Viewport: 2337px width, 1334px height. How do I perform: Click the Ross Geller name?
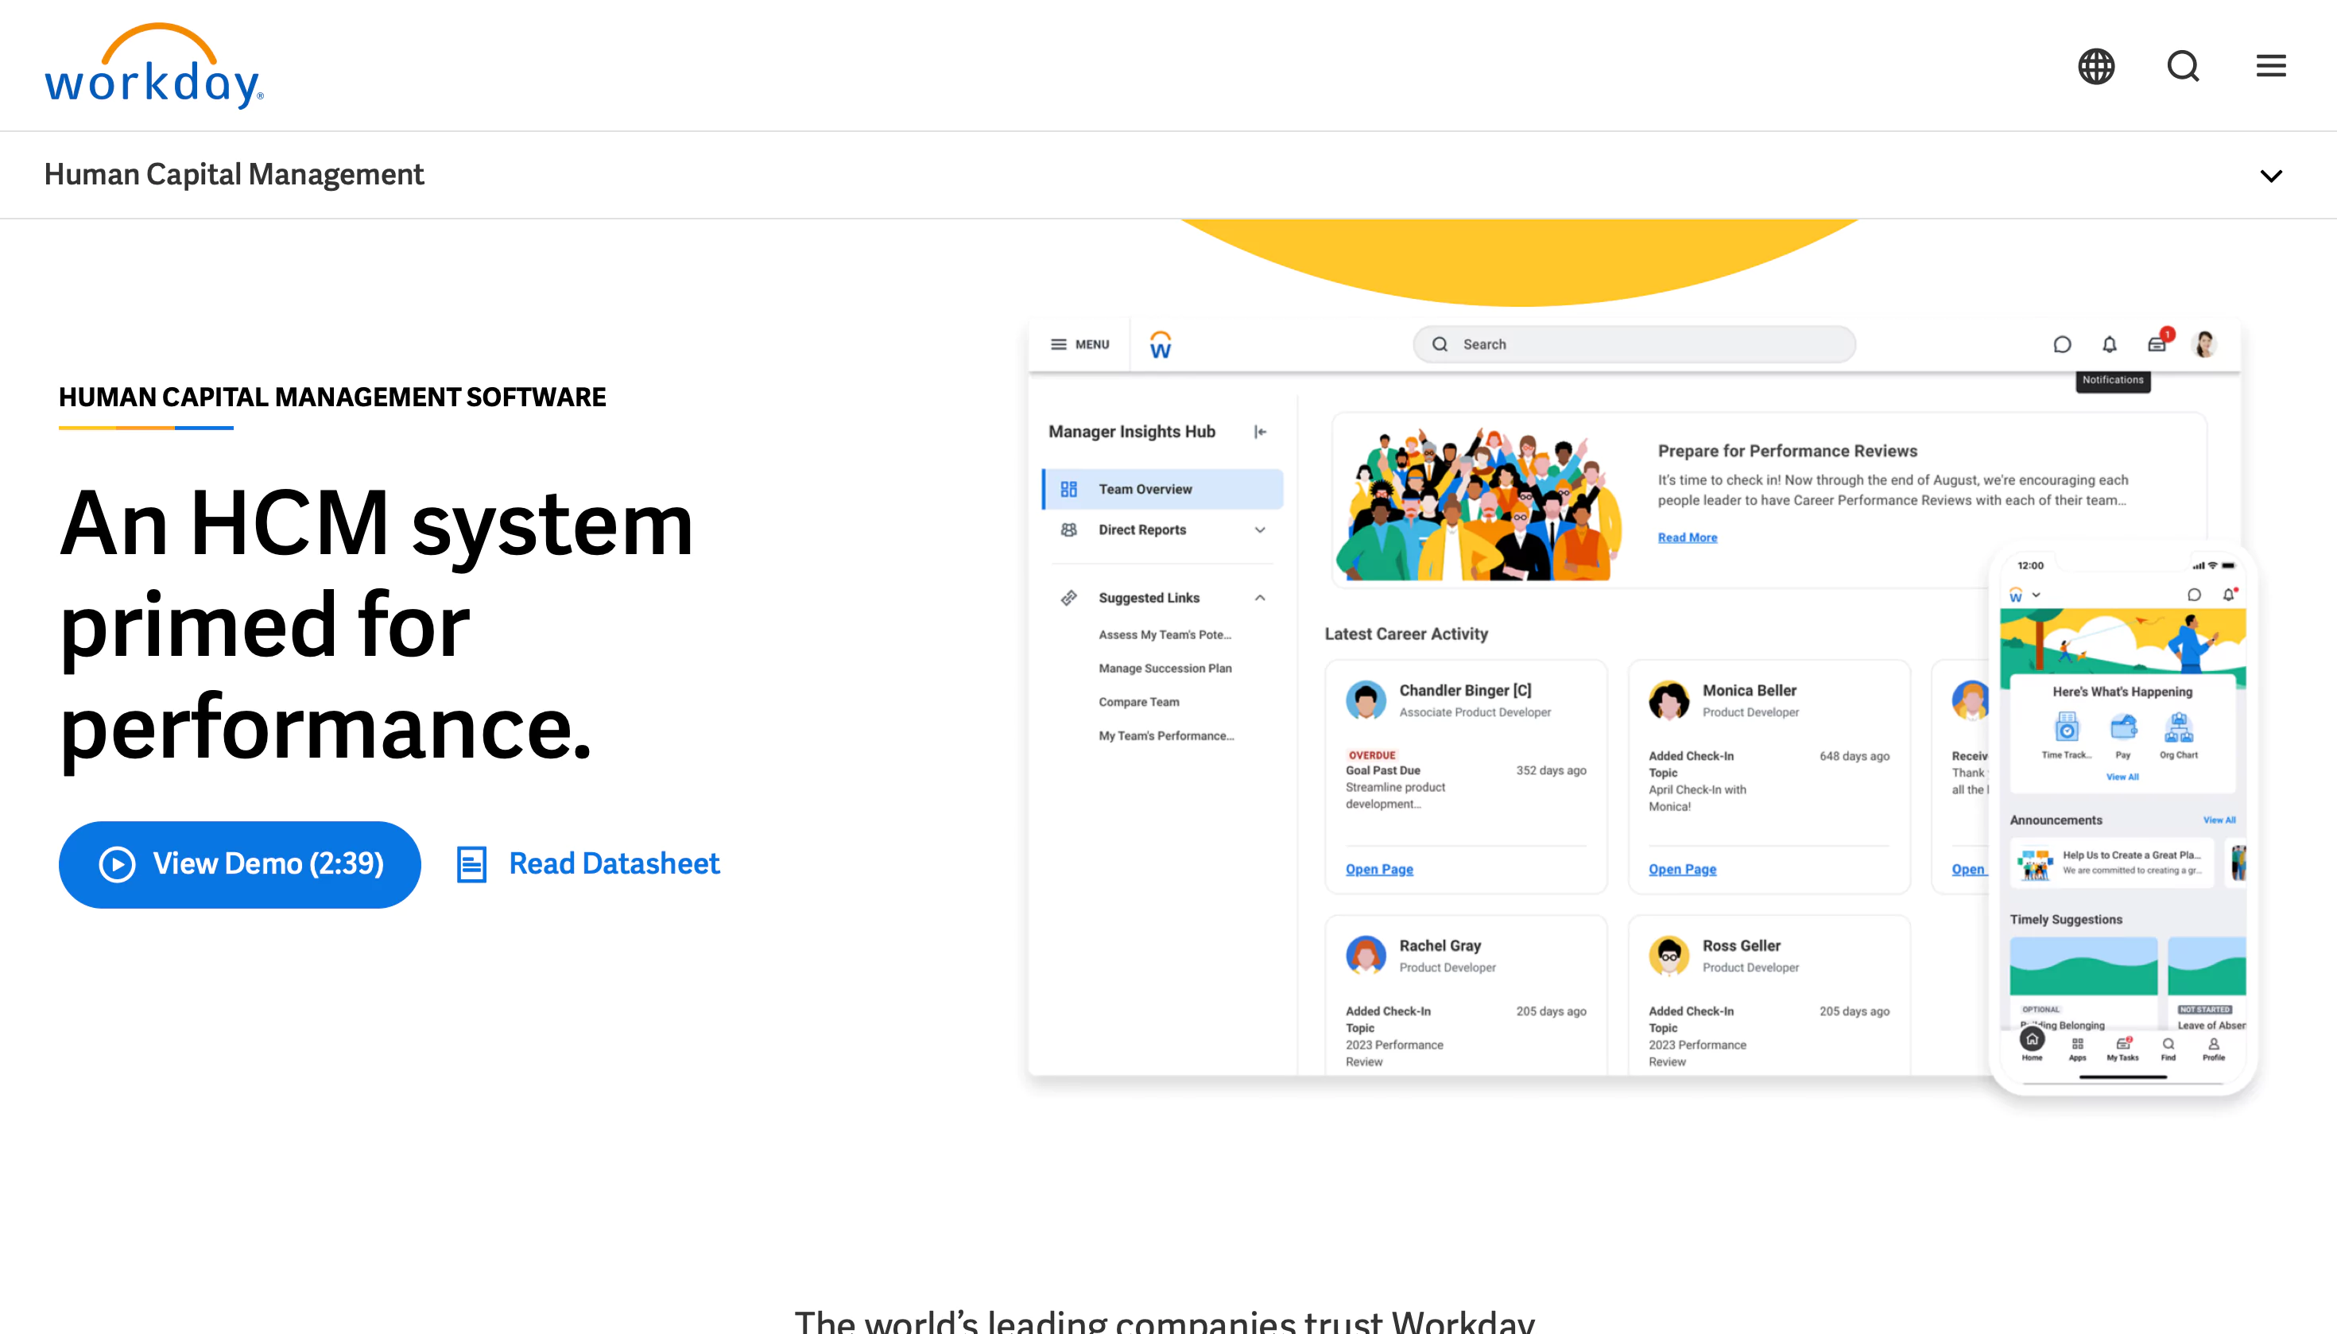pyautogui.click(x=1741, y=945)
